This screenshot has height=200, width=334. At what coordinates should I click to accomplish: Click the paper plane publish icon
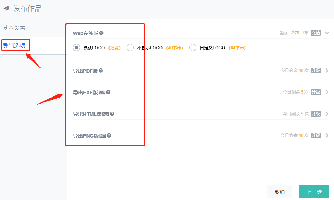[x=6, y=8]
